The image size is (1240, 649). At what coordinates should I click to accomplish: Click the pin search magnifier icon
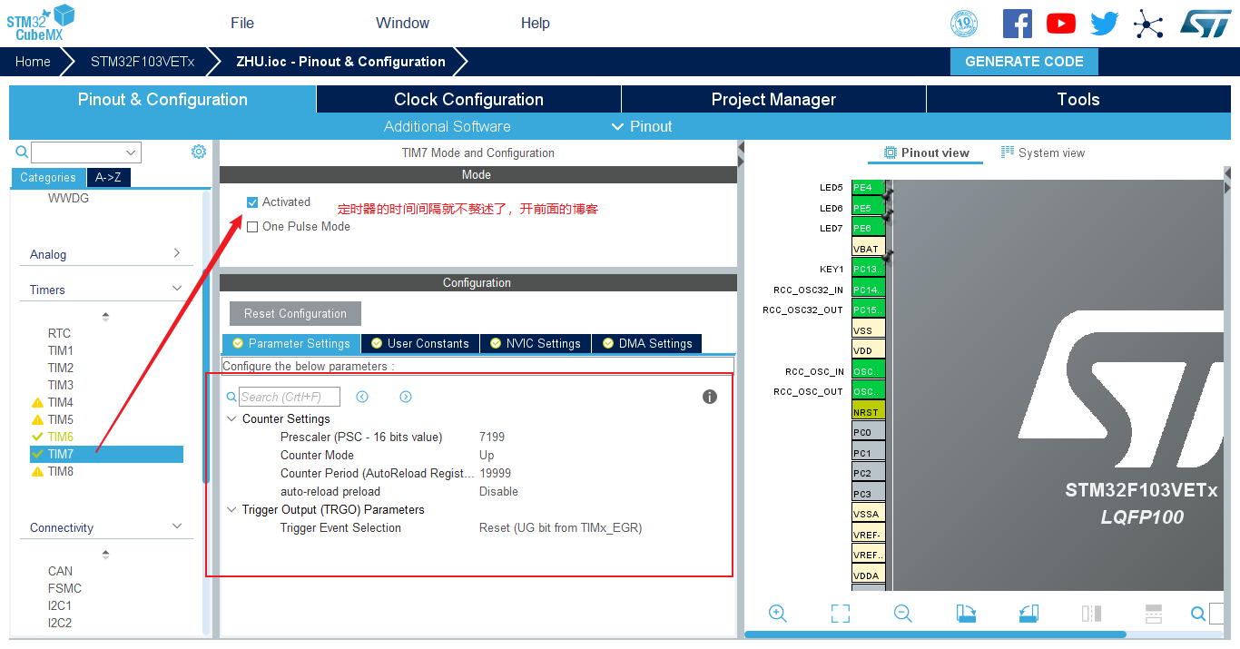point(1198,614)
